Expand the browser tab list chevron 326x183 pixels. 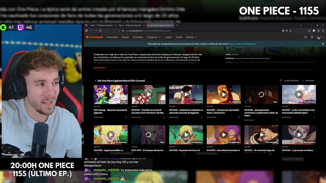(301, 25)
